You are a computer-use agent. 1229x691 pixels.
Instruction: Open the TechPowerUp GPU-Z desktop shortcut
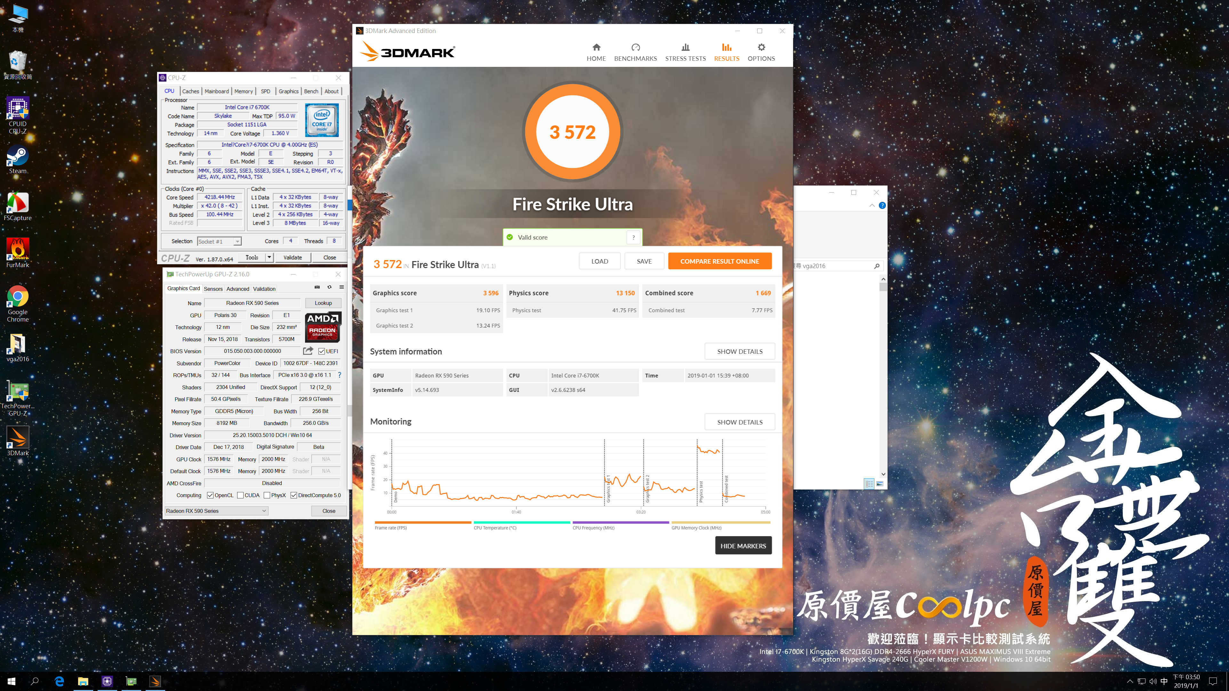coord(18,399)
